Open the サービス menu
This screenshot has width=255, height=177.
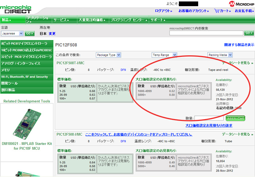click(64, 20)
